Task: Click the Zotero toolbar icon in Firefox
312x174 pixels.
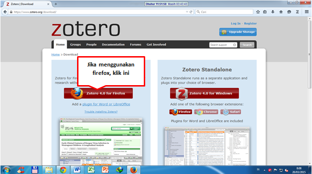Action: [x=297, y=12]
